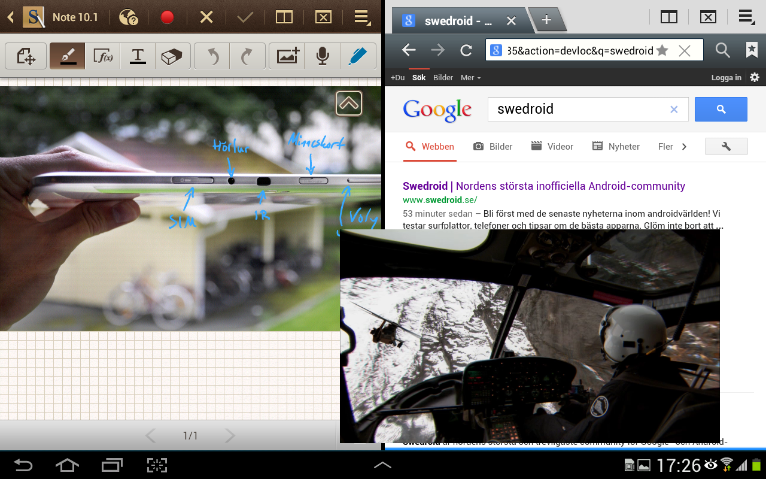Navigate back in the browser
766x479 pixels.
409,50
